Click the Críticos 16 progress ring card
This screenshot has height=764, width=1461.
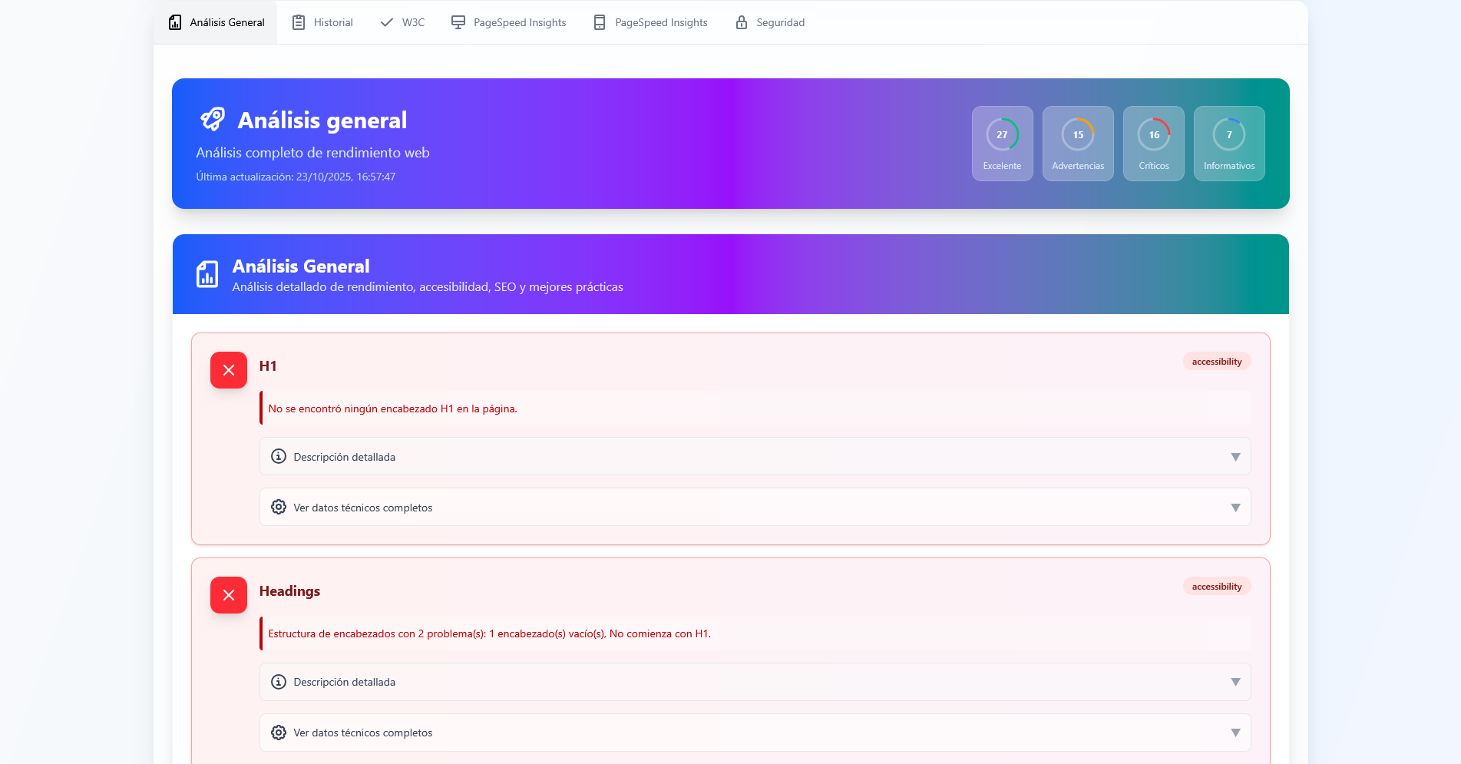click(1153, 144)
